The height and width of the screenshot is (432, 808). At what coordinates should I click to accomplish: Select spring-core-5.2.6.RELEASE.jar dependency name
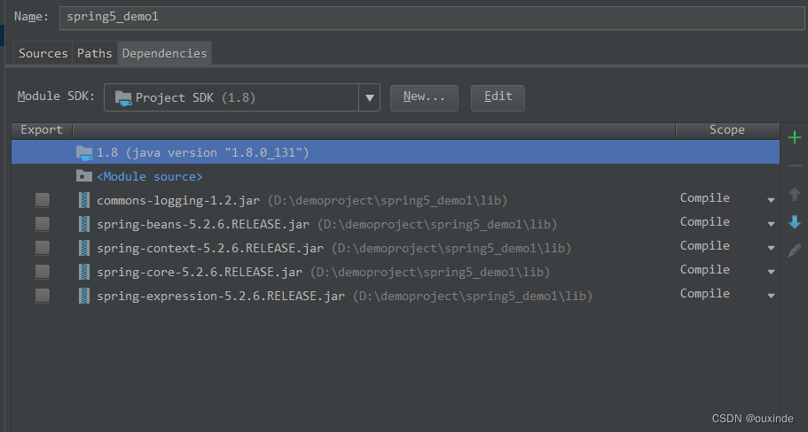pyautogui.click(x=200, y=272)
